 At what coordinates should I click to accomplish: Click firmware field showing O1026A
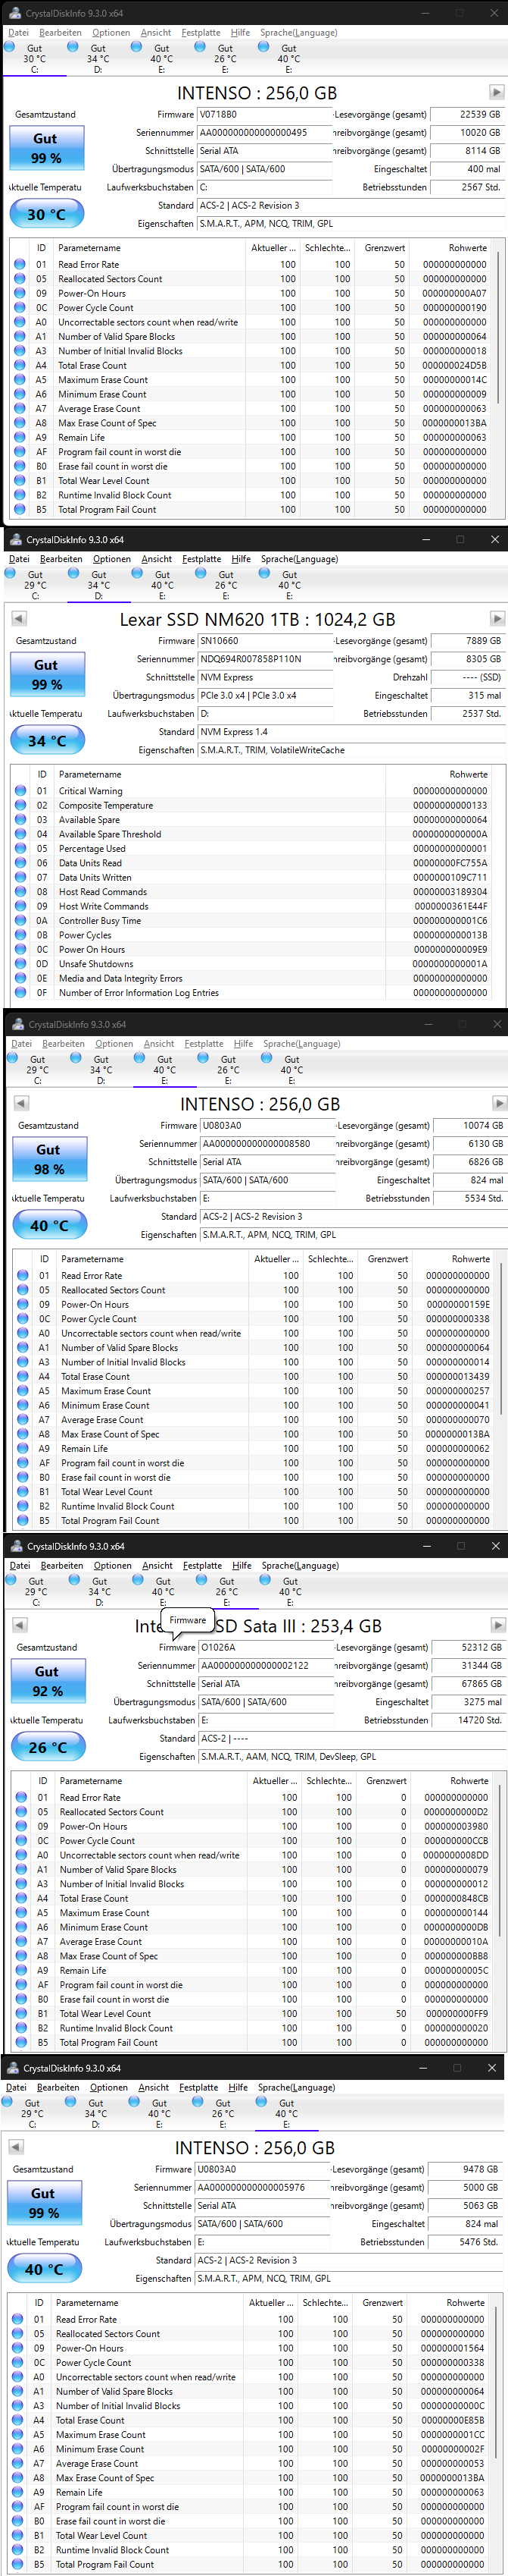266,1648
